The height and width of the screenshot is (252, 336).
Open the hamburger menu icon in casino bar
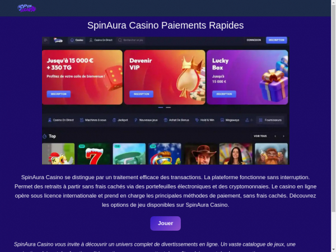pyautogui.click(x=46, y=40)
